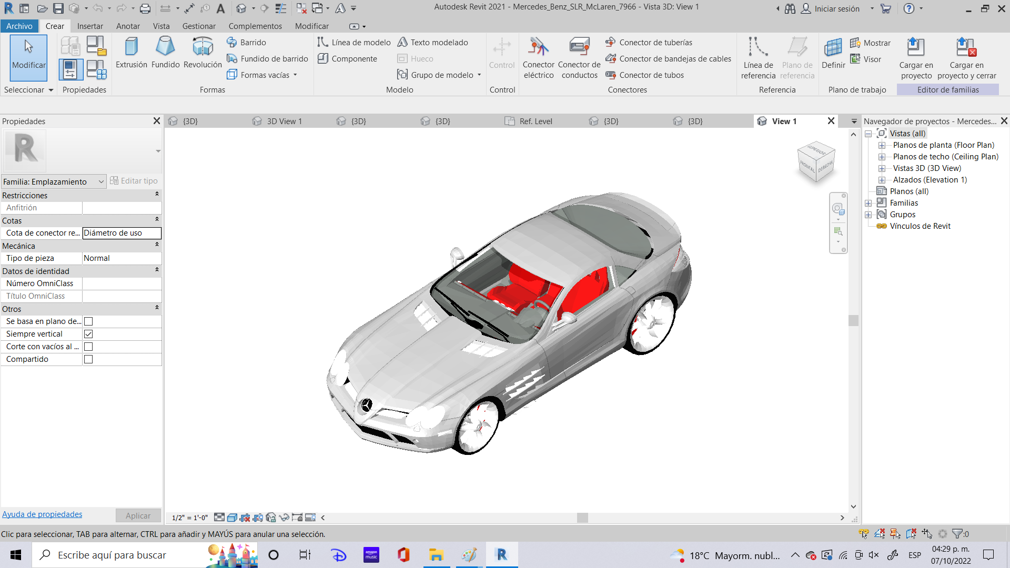Viewport: 1010px width, 568px height.
Task: Click Cargar en proyecto
Action: tap(916, 58)
